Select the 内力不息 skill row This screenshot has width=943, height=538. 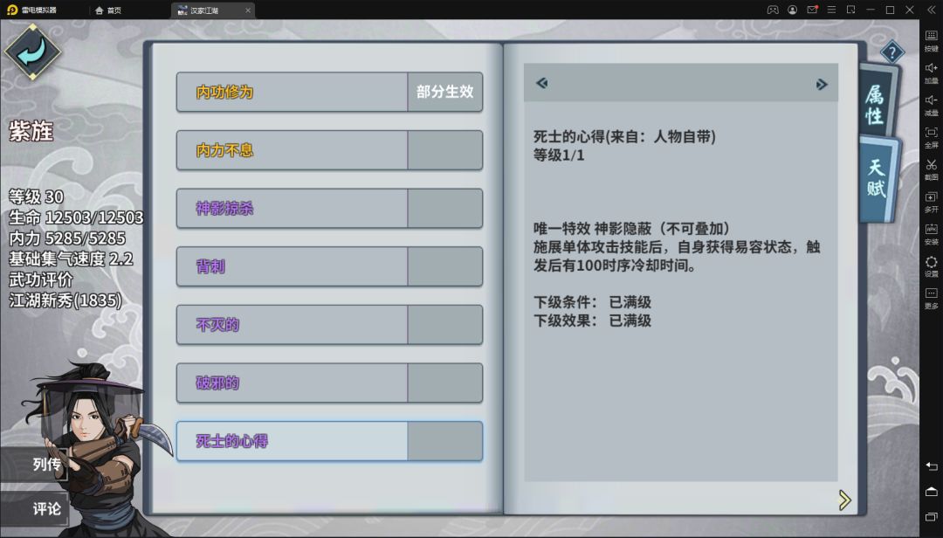coord(329,150)
